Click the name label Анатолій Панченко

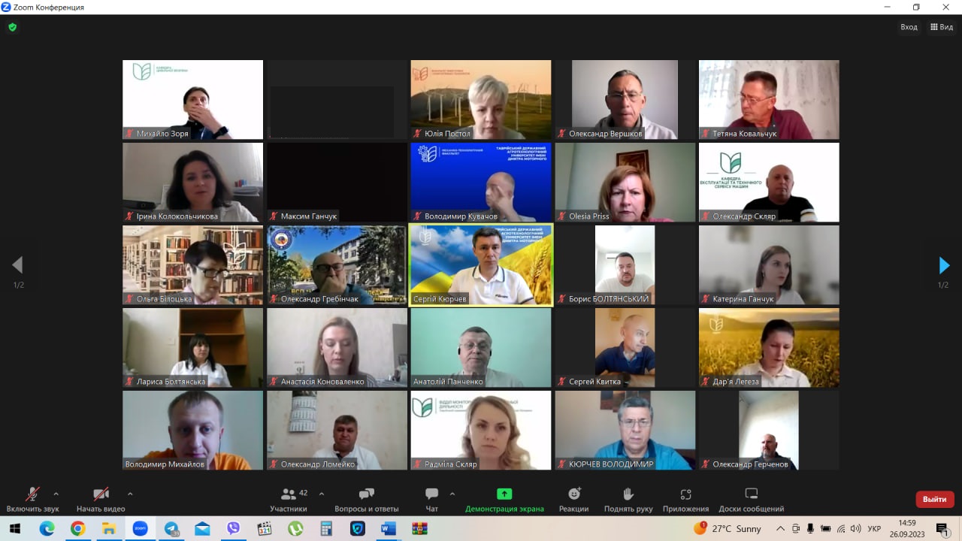(x=448, y=382)
